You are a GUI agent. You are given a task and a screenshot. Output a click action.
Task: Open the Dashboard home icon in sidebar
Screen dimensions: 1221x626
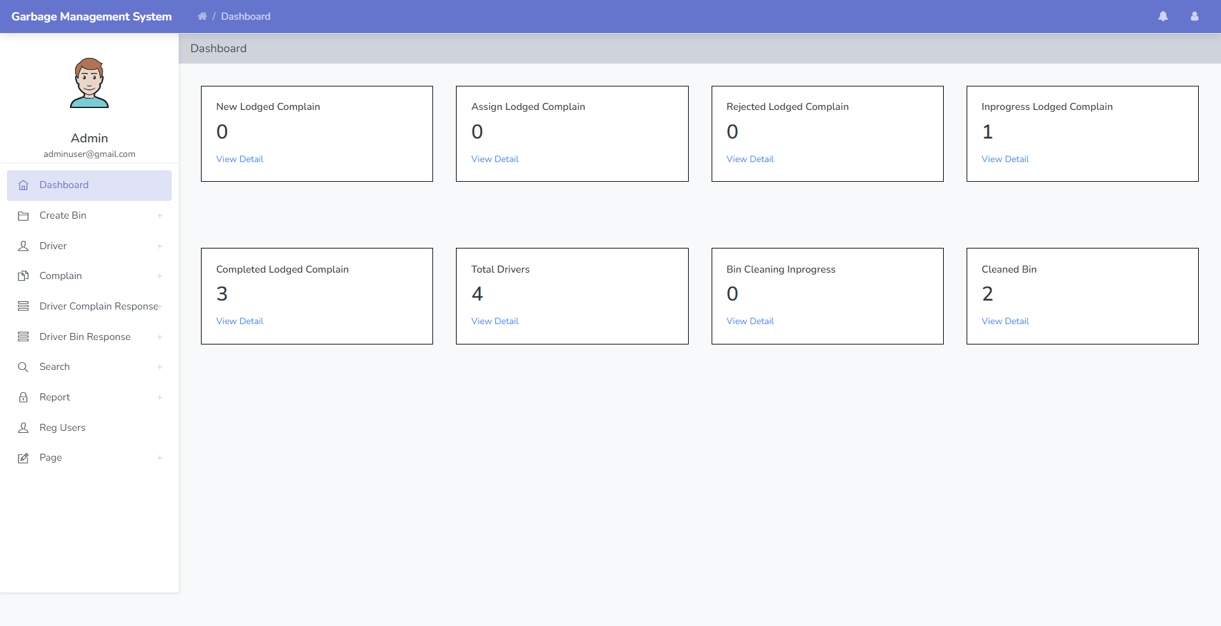(24, 185)
